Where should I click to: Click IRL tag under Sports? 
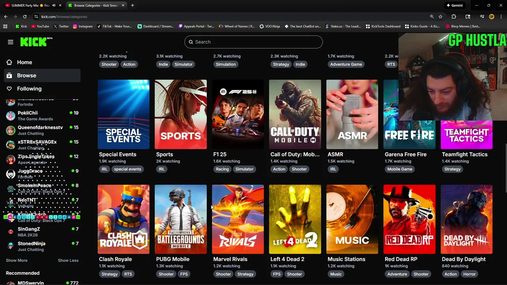tap(162, 169)
